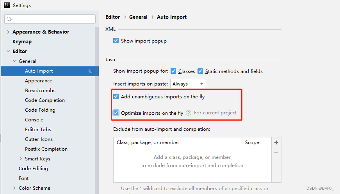Click the General breadcrumb link
Screen dimensions: 340x194
click(138, 17)
